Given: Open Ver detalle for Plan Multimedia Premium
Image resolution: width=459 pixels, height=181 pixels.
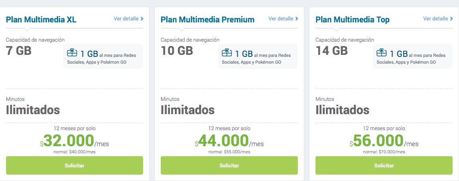Looking at the screenshot, I should click(x=281, y=19).
